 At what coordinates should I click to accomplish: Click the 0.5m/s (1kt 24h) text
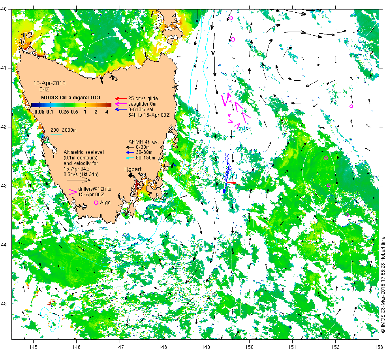81,174
